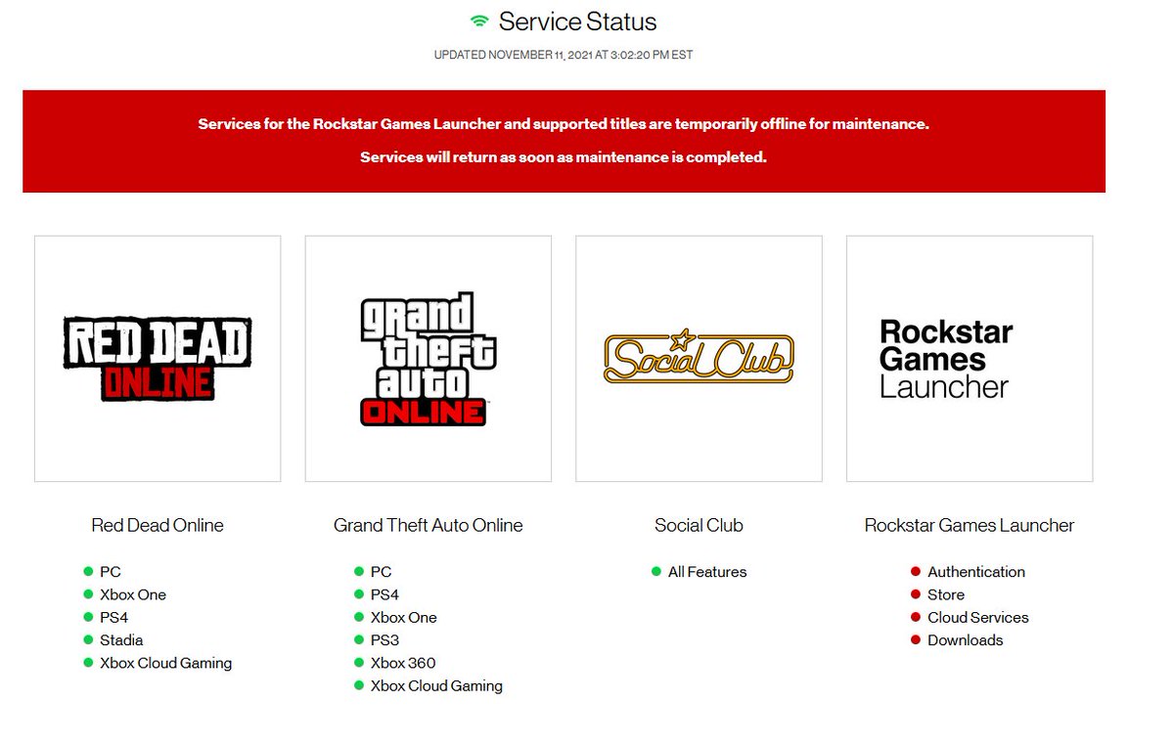This screenshot has width=1174, height=745.
Task: Click Xbox Cloud Gaming under Grand Theft Auto Online
Action: click(436, 685)
